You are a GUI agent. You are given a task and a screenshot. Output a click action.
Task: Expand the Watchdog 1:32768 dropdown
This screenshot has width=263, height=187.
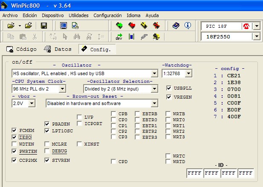pyautogui.click(x=188, y=74)
